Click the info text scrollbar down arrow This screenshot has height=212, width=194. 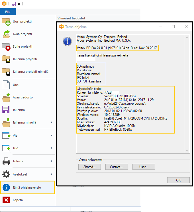pyautogui.click(x=187, y=151)
